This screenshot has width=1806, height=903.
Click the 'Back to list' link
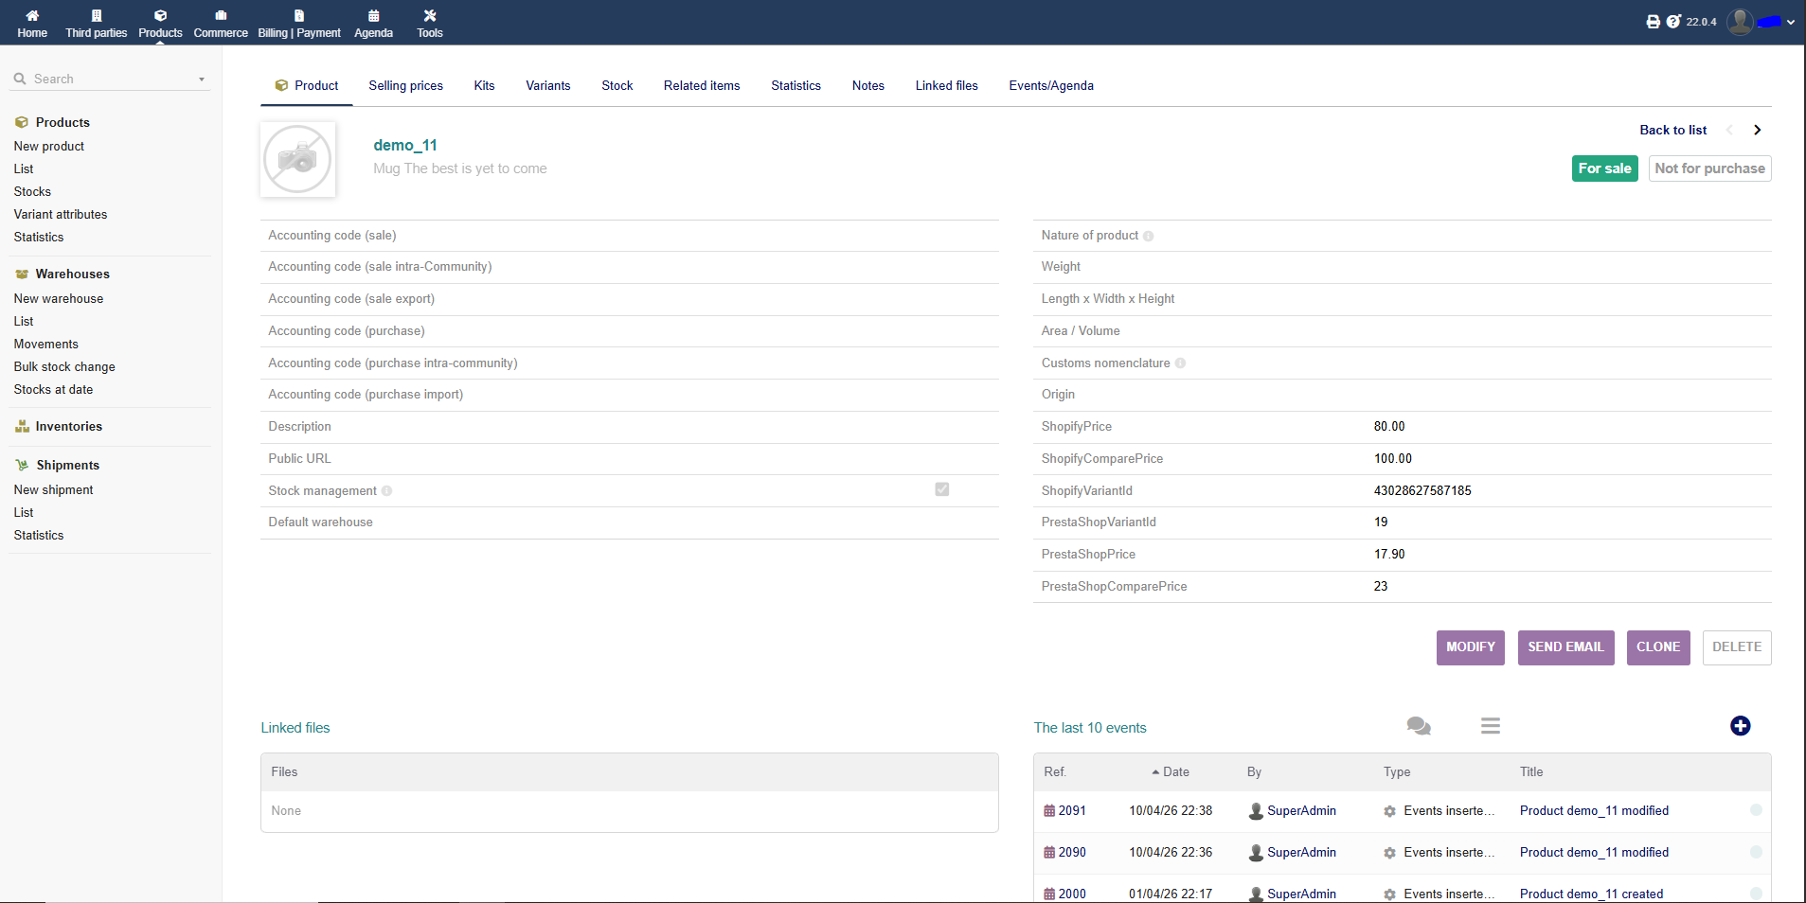coord(1672,130)
